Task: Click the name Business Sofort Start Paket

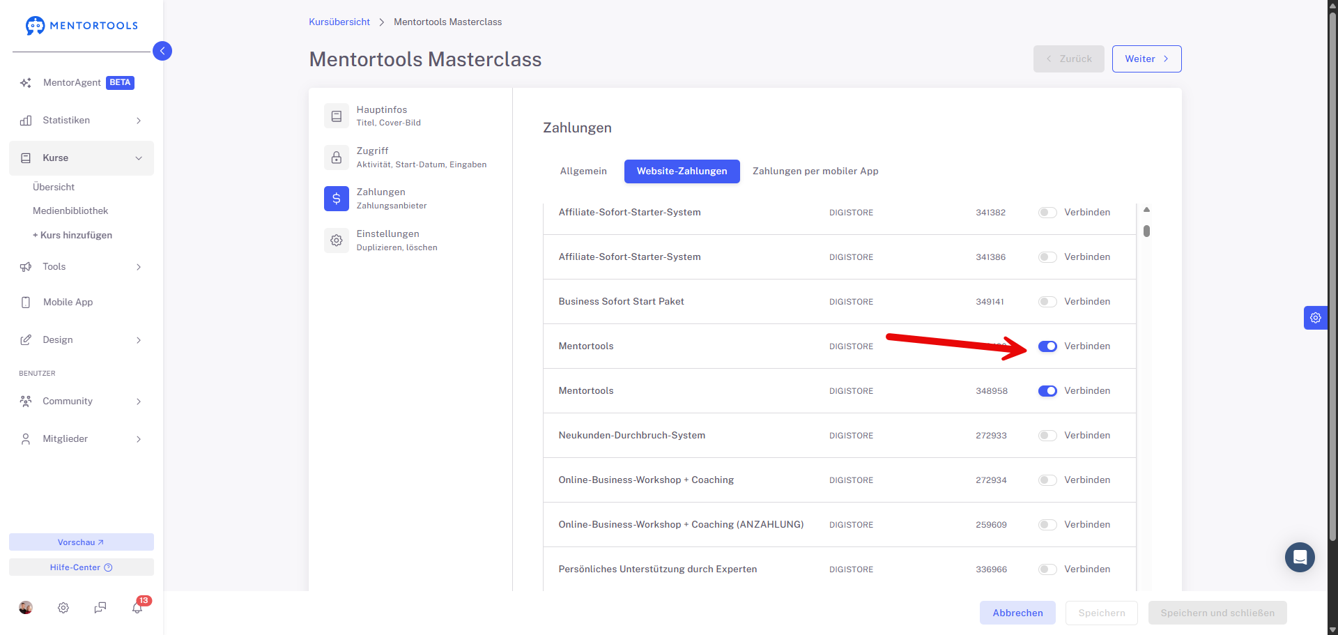Action: coord(621,302)
